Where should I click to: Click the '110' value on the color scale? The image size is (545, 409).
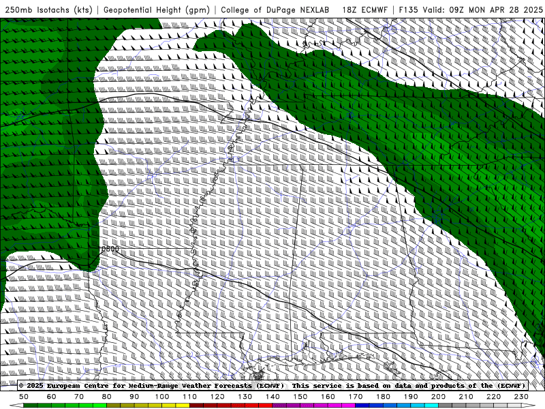pyautogui.click(x=190, y=397)
